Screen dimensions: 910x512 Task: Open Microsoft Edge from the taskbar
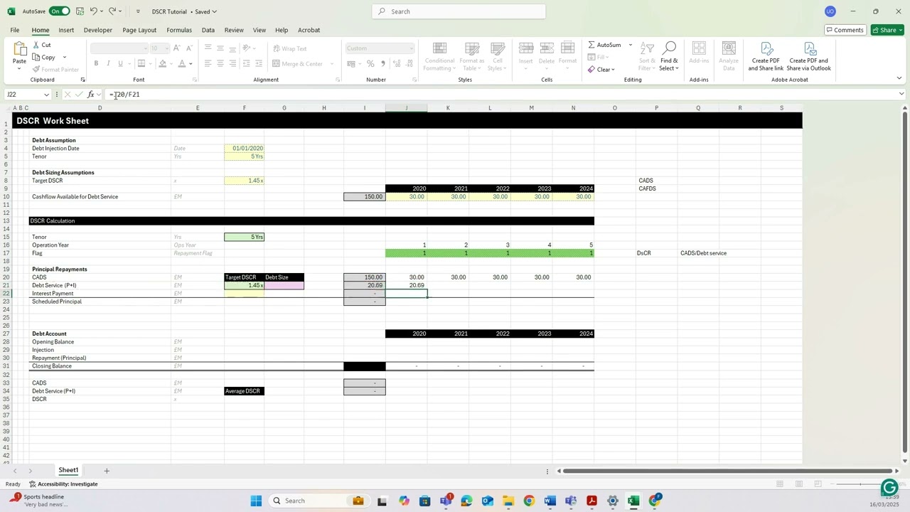(466, 501)
